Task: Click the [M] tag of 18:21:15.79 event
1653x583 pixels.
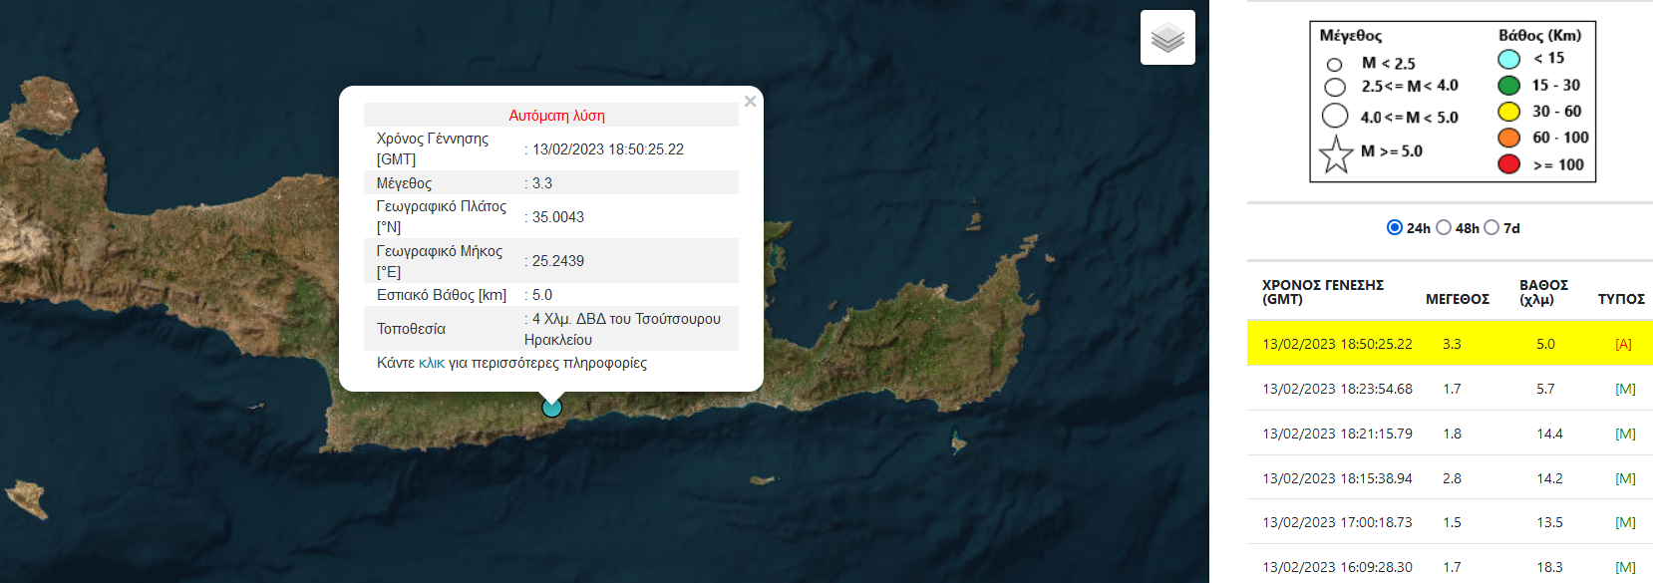Action: (x=1625, y=434)
